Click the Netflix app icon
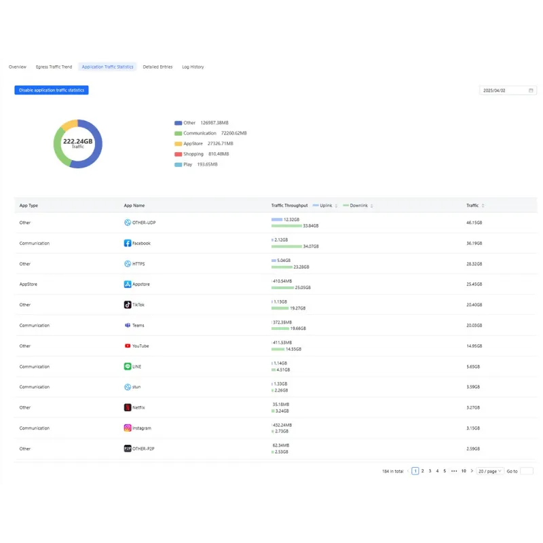The image size is (543, 543). [128, 407]
